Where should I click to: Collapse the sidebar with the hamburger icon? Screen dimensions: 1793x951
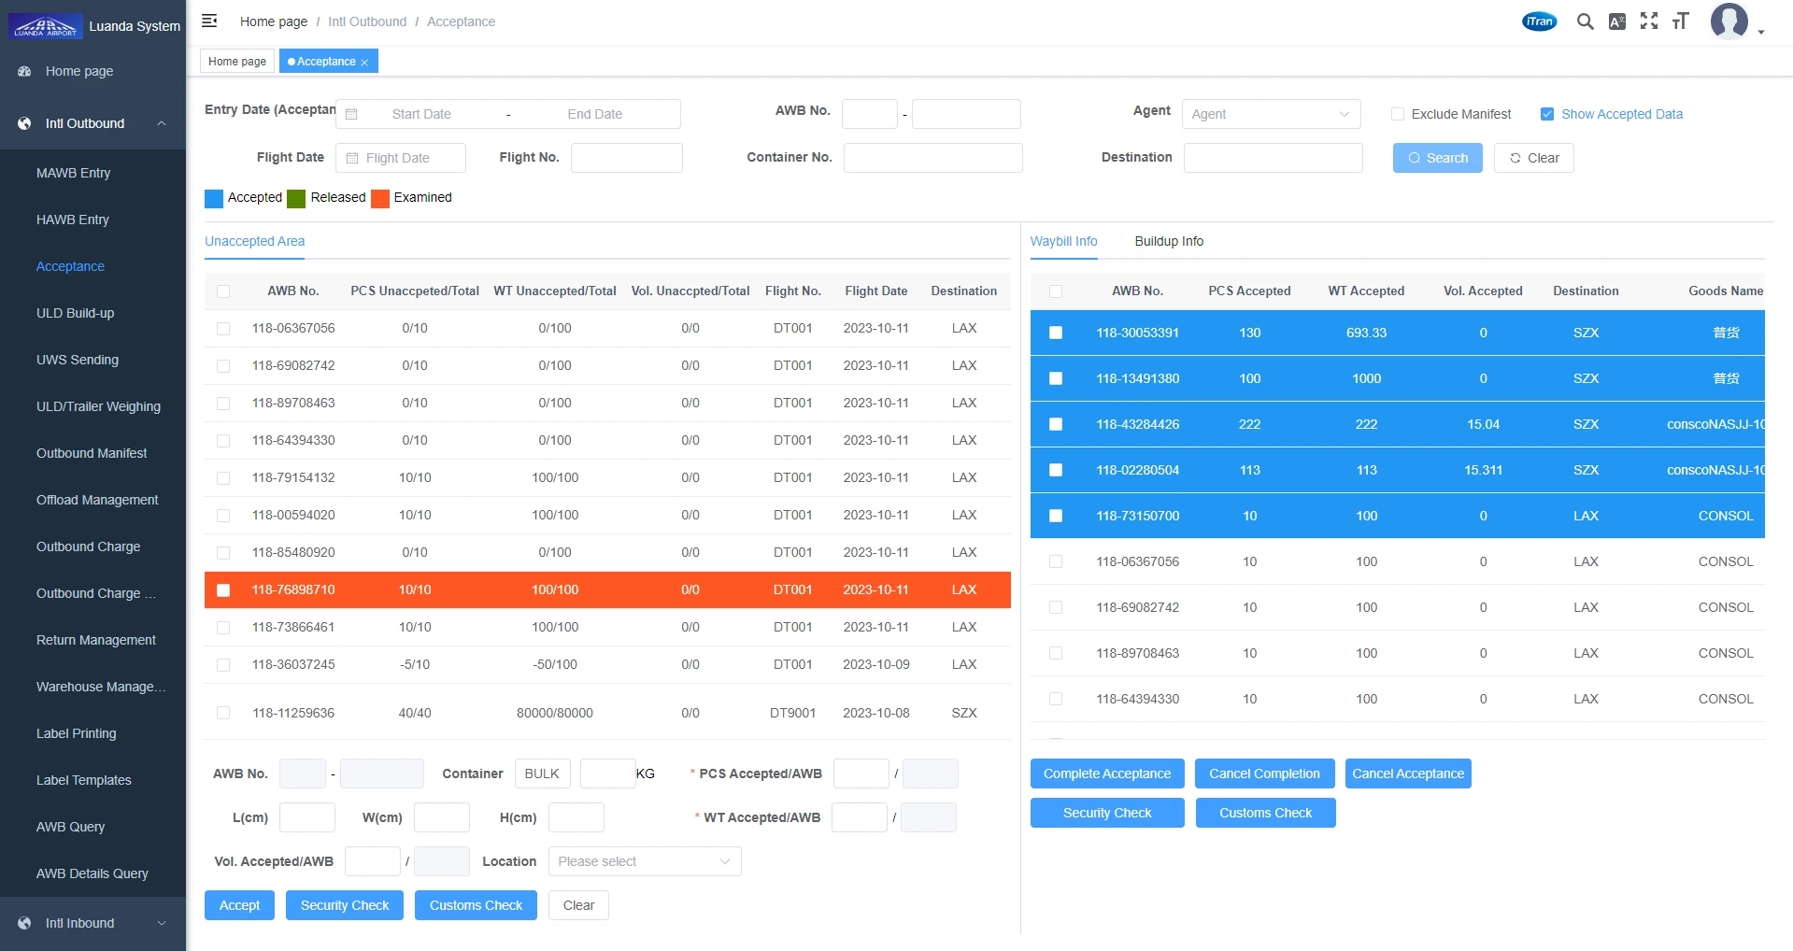(x=209, y=21)
